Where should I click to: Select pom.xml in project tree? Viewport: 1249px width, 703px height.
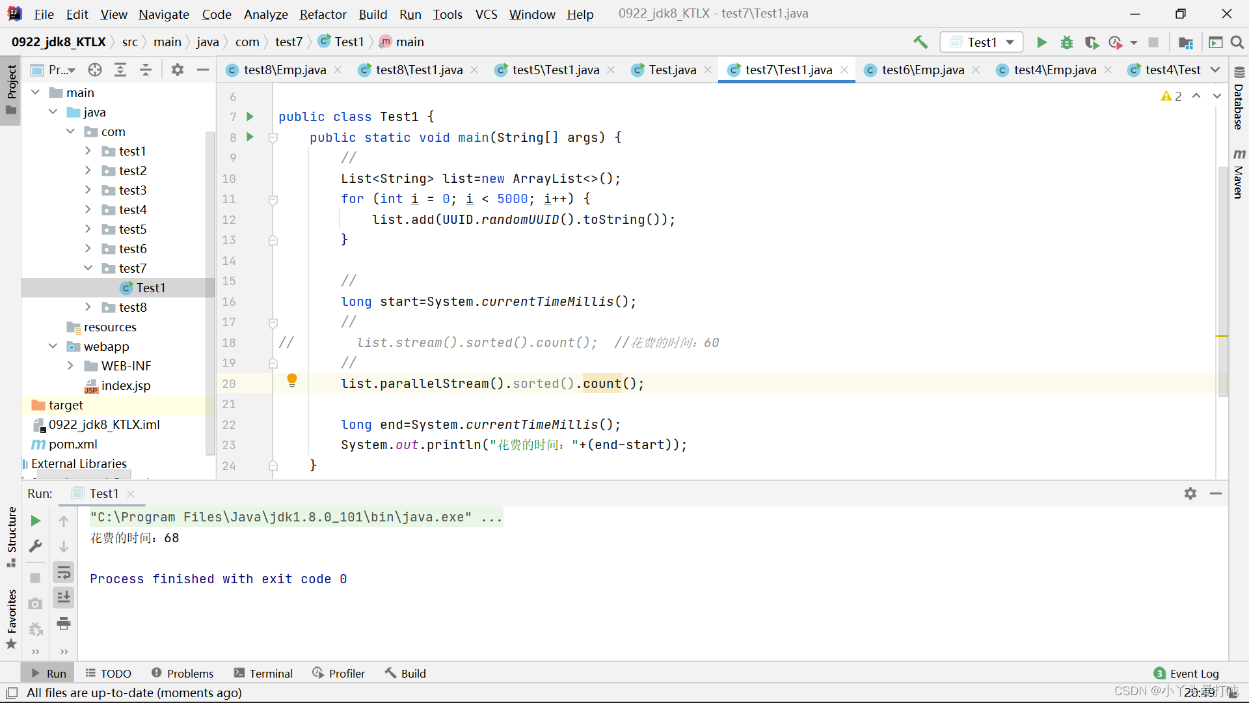pos(73,444)
